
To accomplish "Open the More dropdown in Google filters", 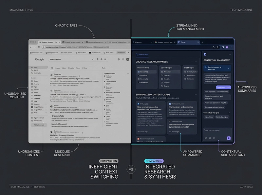I will pyautogui.click(x=84, y=68).
